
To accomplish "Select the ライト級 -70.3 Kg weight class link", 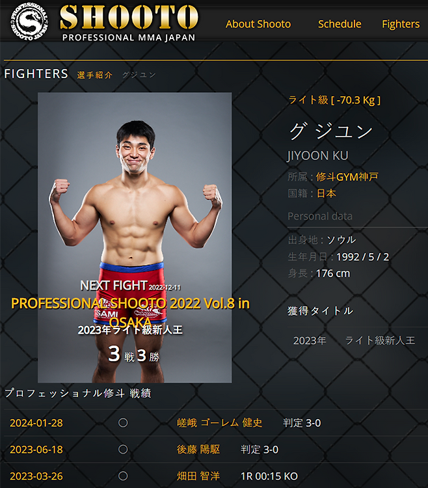I will point(334,100).
